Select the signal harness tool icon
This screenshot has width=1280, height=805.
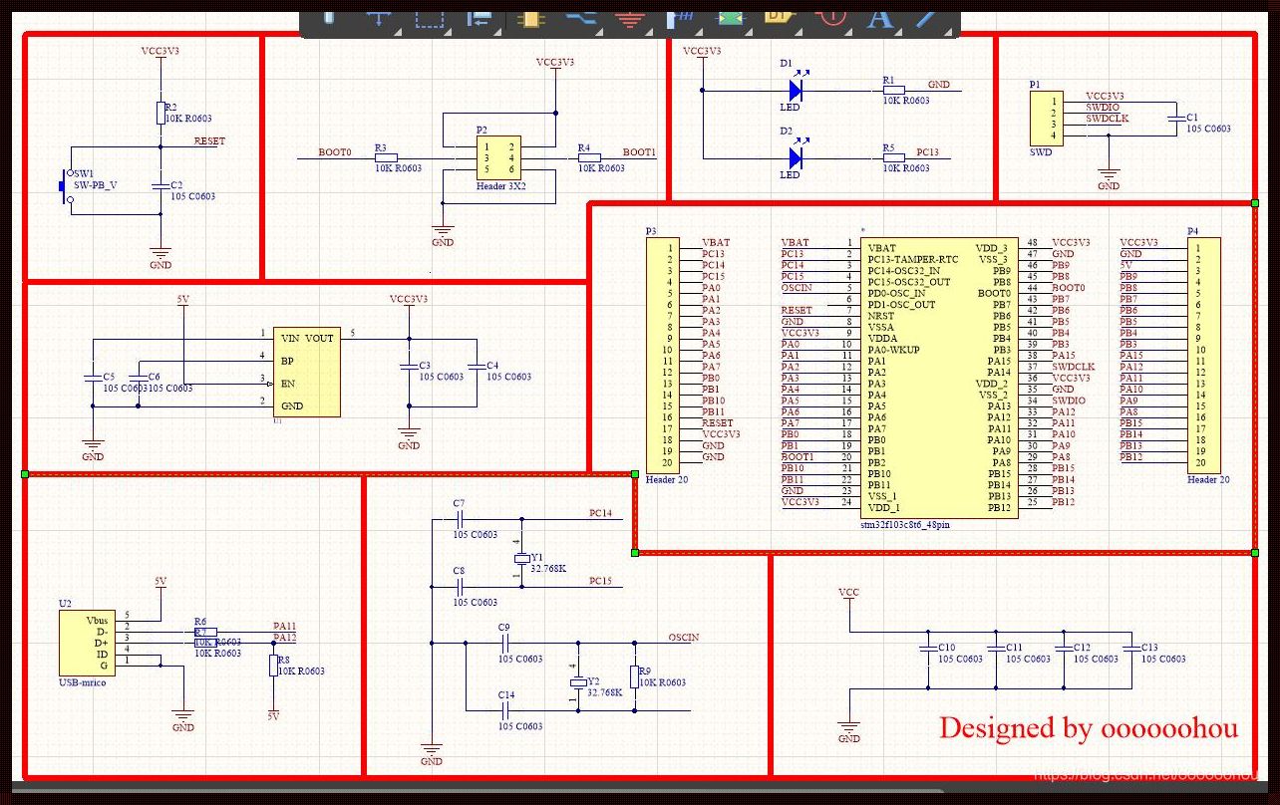pyautogui.click(x=681, y=19)
